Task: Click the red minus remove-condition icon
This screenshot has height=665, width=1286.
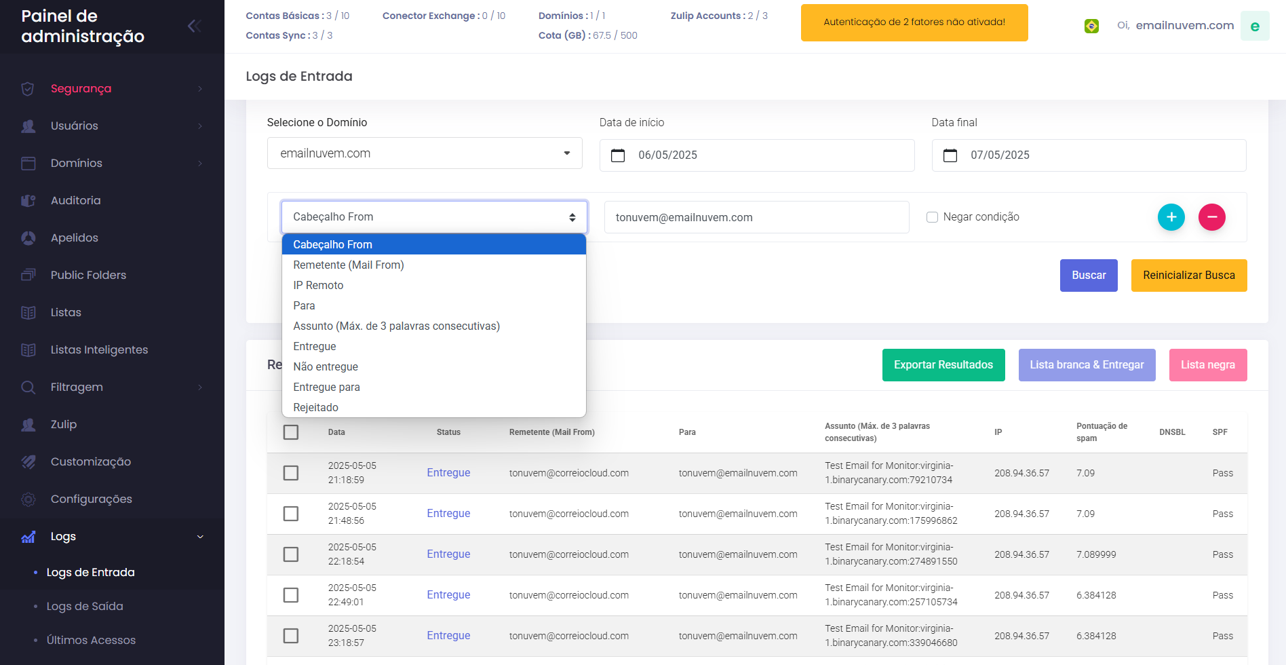Action: click(1211, 217)
